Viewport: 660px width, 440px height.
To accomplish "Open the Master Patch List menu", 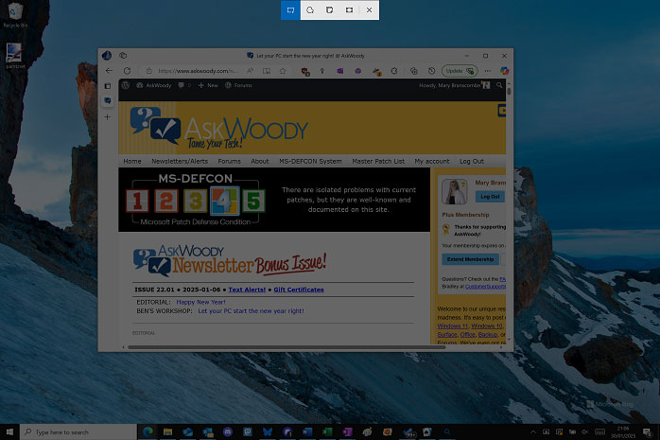I will tap(378, 161).
